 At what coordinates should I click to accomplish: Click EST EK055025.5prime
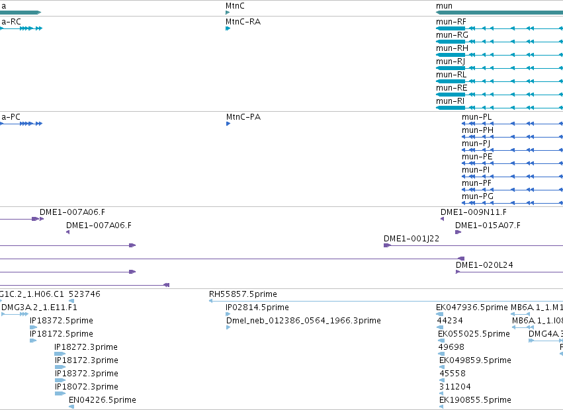coord(441,341)
